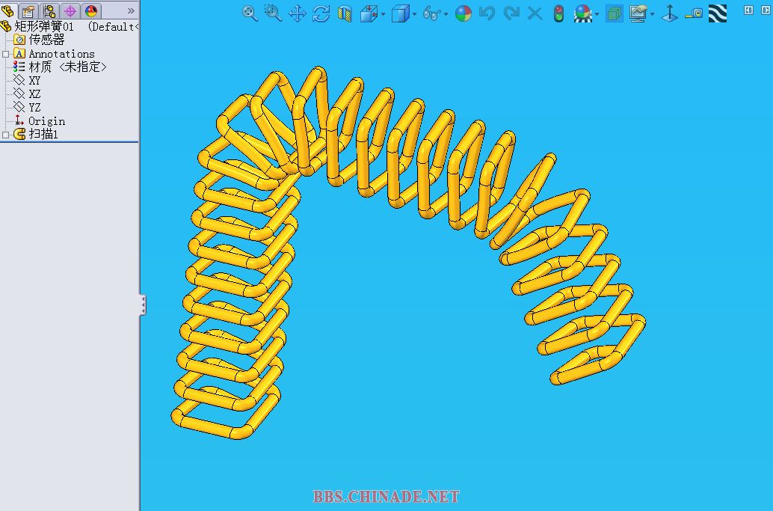Click the Rebuild traffic light icon
This screenshot has height=511, width=773.
558,13
